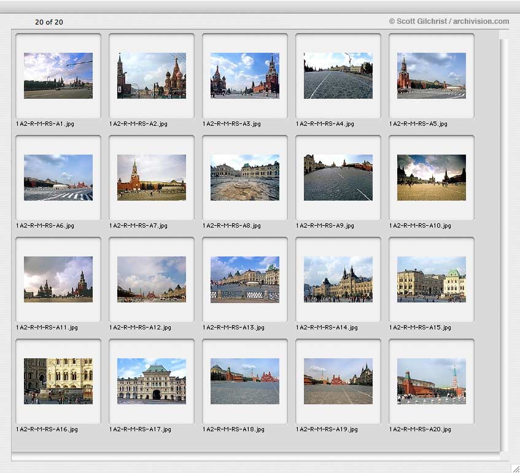Click the filename 1A2-R-M-RS-A8.jpg
Viewport: 520px width, 473px height.
(231, 225)
